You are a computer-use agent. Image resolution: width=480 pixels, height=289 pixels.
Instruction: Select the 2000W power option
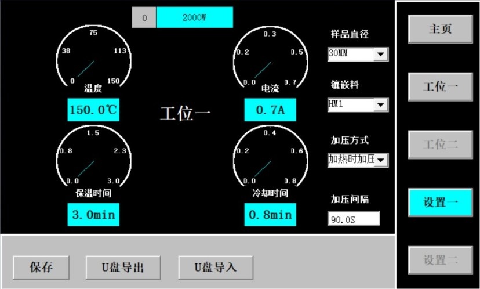[194, 17]
